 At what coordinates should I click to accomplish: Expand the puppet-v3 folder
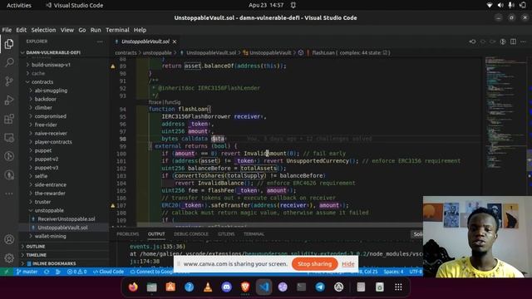(47, 168)
